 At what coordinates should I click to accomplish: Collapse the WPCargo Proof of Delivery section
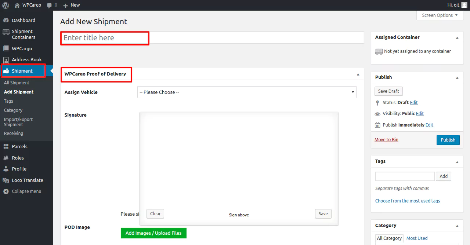coord(358,74)
